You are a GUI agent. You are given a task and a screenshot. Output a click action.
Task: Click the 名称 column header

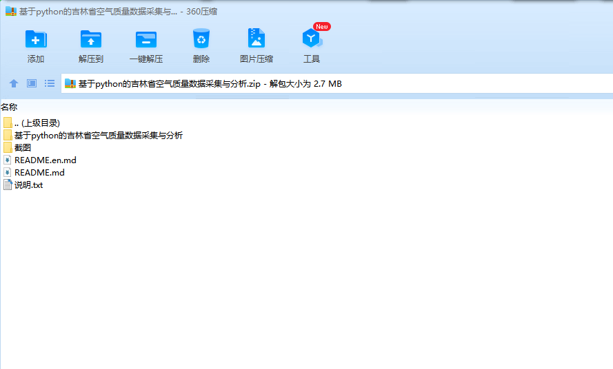pyautogui.click(x=9, y=107)
